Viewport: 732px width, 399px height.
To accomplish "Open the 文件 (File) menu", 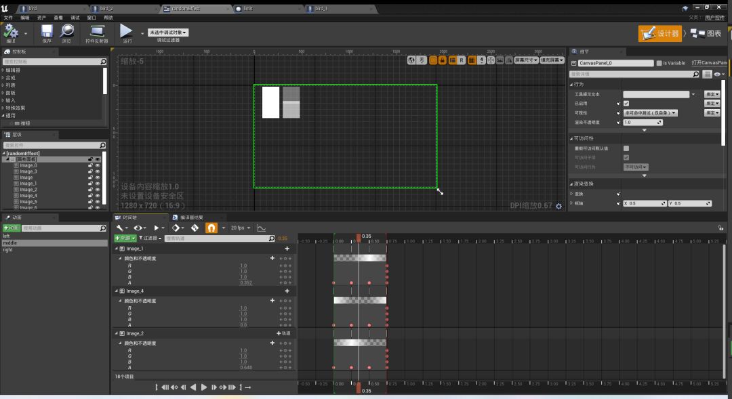I will [x=8, y=18].
